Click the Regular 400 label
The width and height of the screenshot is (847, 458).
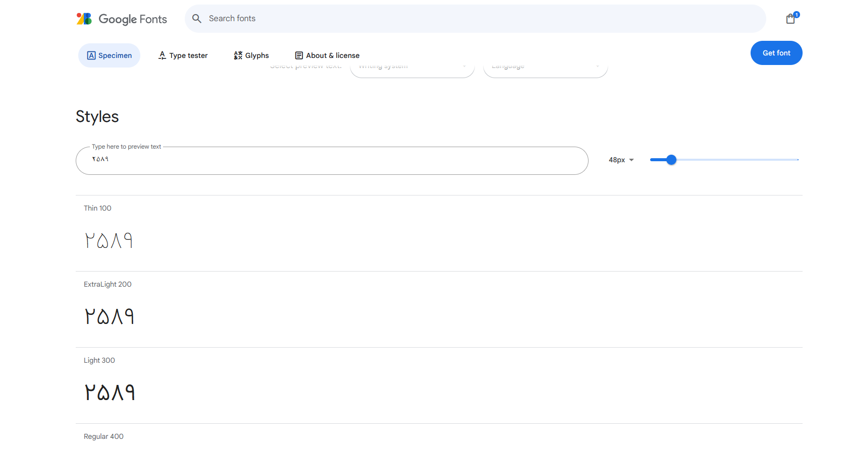pyautogui.click(x=103, y=436)
